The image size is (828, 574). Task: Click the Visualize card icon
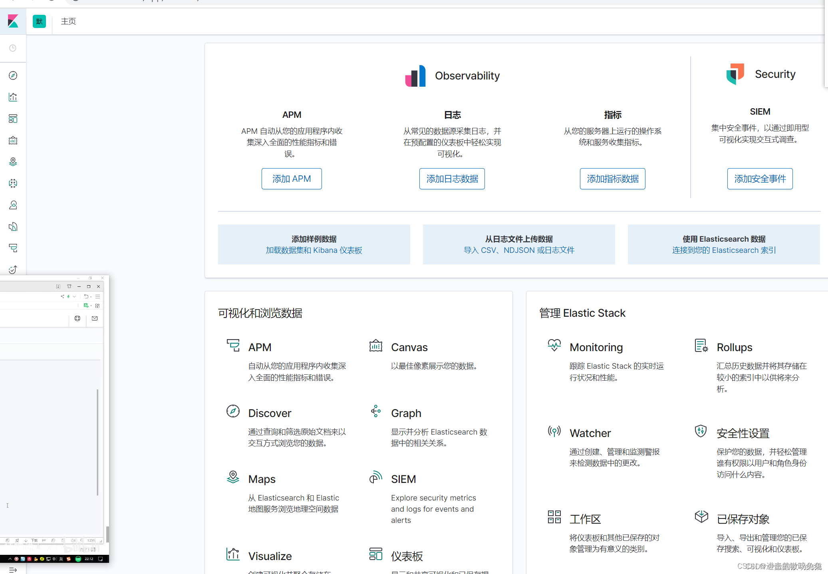233,554
